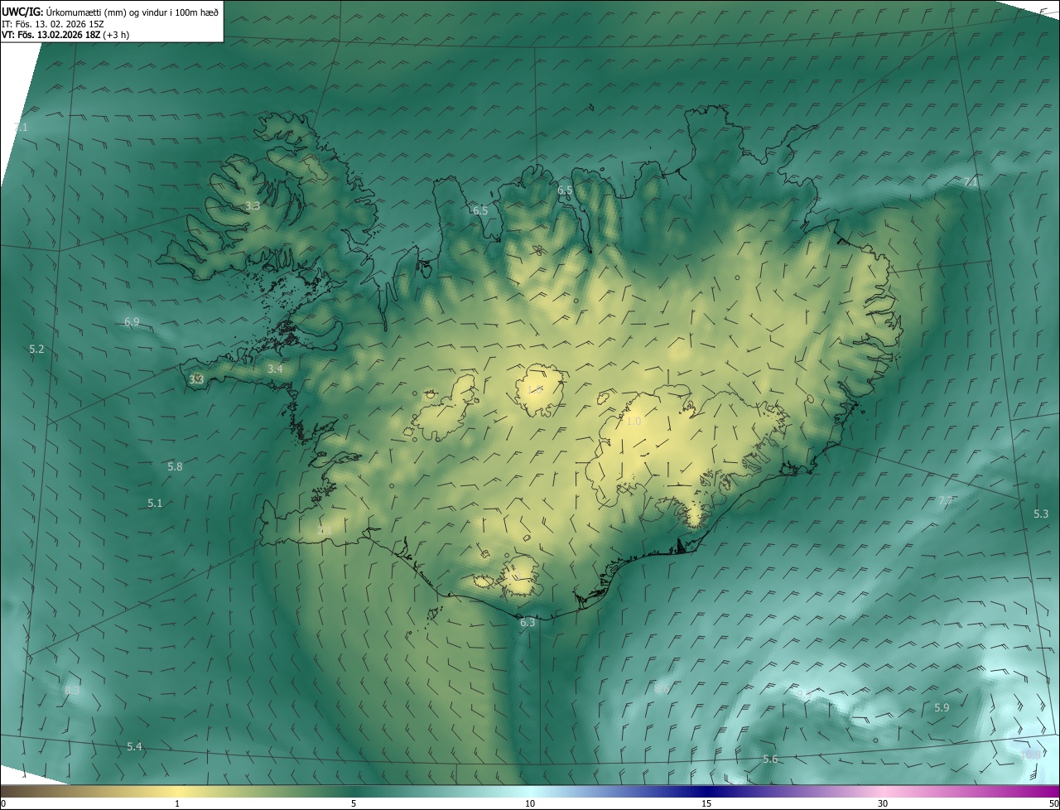Click the initial time line "IT: Fös. 13. 02. 2026 15Z"

tap(52, 23)
